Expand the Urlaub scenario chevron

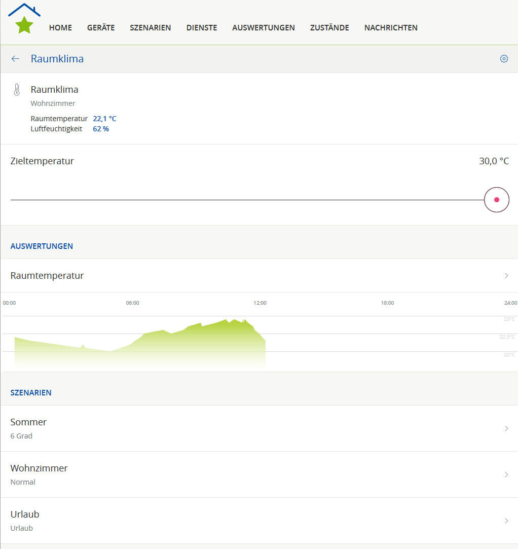(506, 521)
